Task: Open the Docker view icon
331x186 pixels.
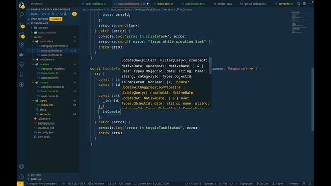Action: click(x=21, y=55)
